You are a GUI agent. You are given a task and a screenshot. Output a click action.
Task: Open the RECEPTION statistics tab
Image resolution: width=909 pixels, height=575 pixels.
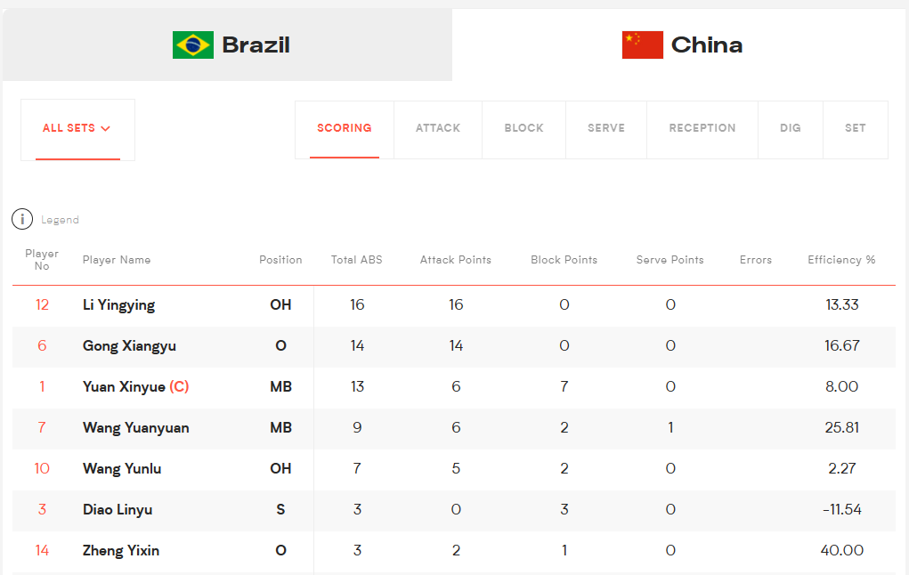702,129
